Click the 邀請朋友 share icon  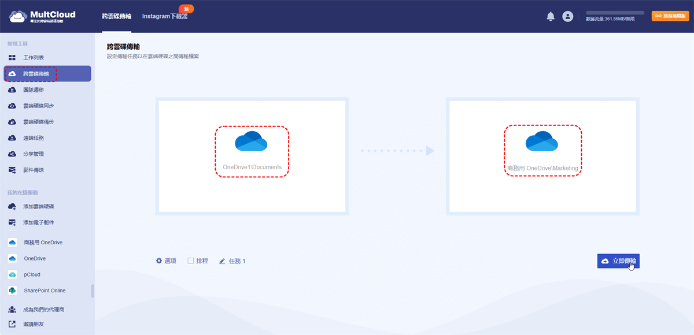(x=12, y=324)
